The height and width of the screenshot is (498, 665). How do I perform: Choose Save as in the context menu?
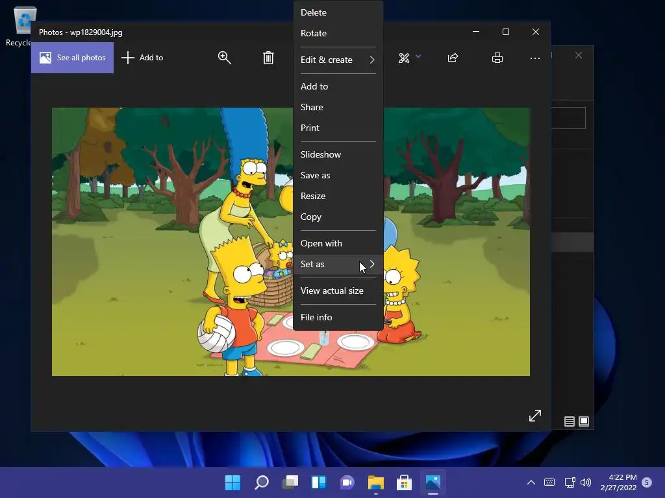click(338, 175)
